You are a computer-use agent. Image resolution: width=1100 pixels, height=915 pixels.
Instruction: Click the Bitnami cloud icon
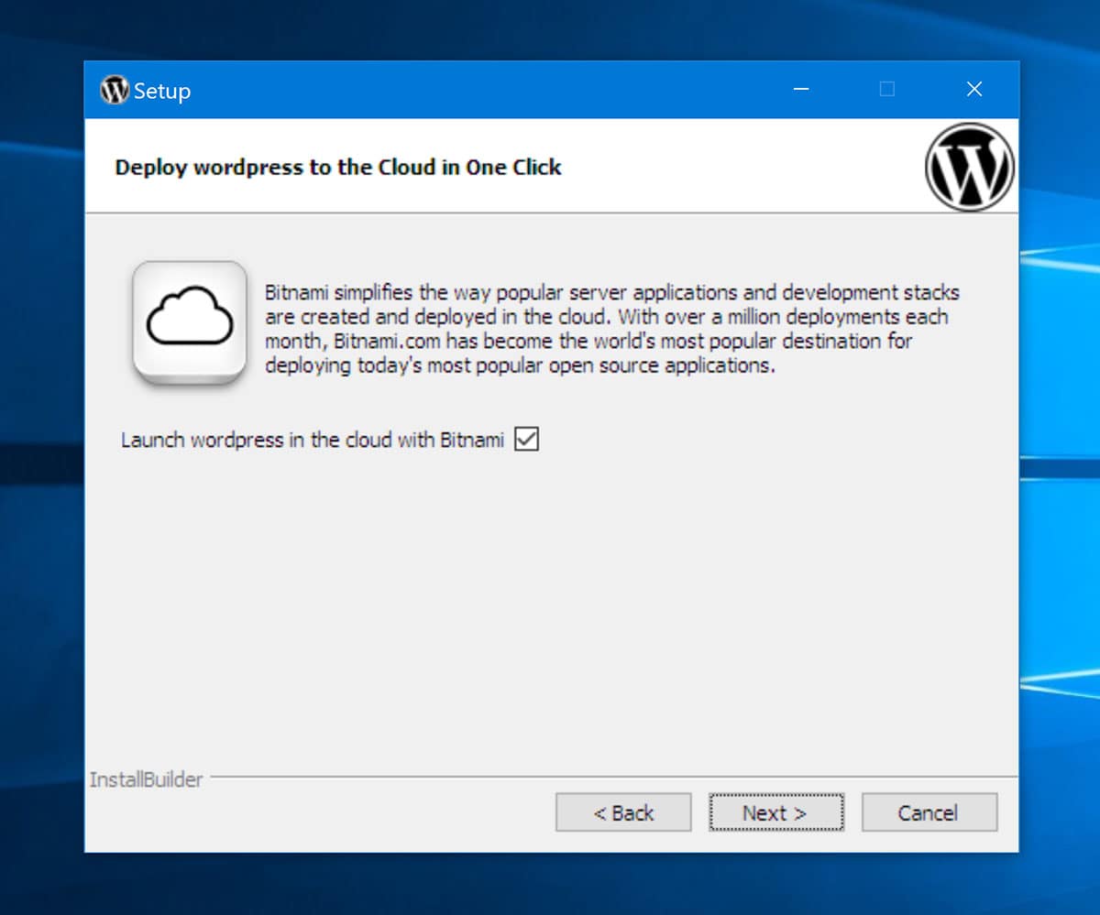190,321
